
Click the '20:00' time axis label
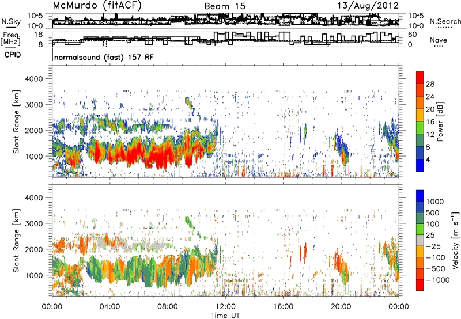(341, 307)
